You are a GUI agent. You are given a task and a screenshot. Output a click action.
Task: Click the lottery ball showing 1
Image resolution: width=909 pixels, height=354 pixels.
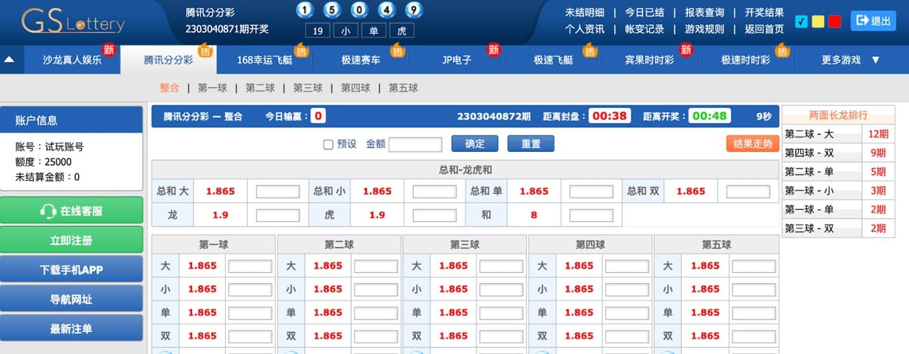305,10
